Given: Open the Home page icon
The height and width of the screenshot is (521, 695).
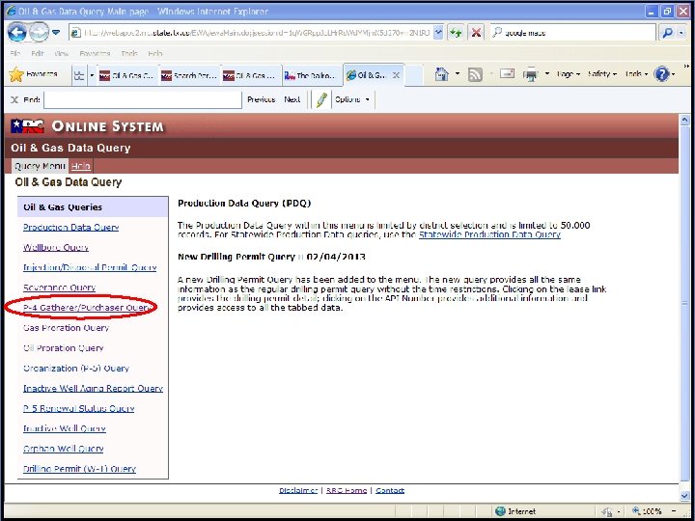Looking at the screenshot, I should [x=441, y=74].
